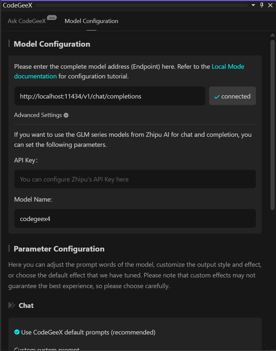Click the Advanced Settings label
276x351 pixels.
coord(38,115)
